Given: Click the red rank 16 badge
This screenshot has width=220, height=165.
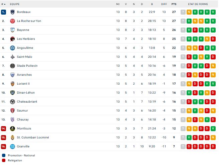Looking at the screenshot, I should 3,146.
